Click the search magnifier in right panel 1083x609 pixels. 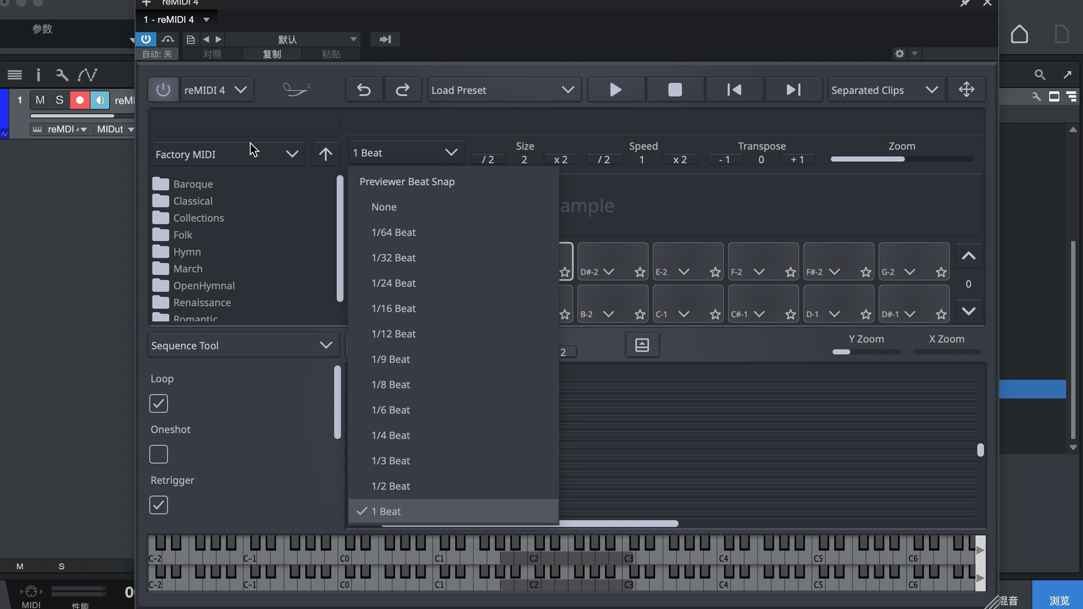point(1040,74)
